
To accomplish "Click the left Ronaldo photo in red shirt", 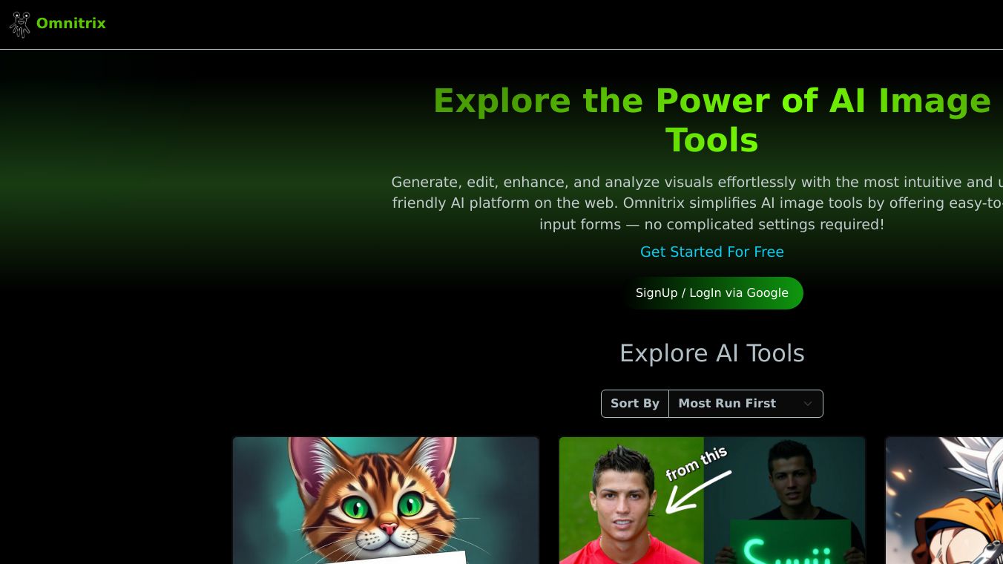I will [x=631, y=500].
